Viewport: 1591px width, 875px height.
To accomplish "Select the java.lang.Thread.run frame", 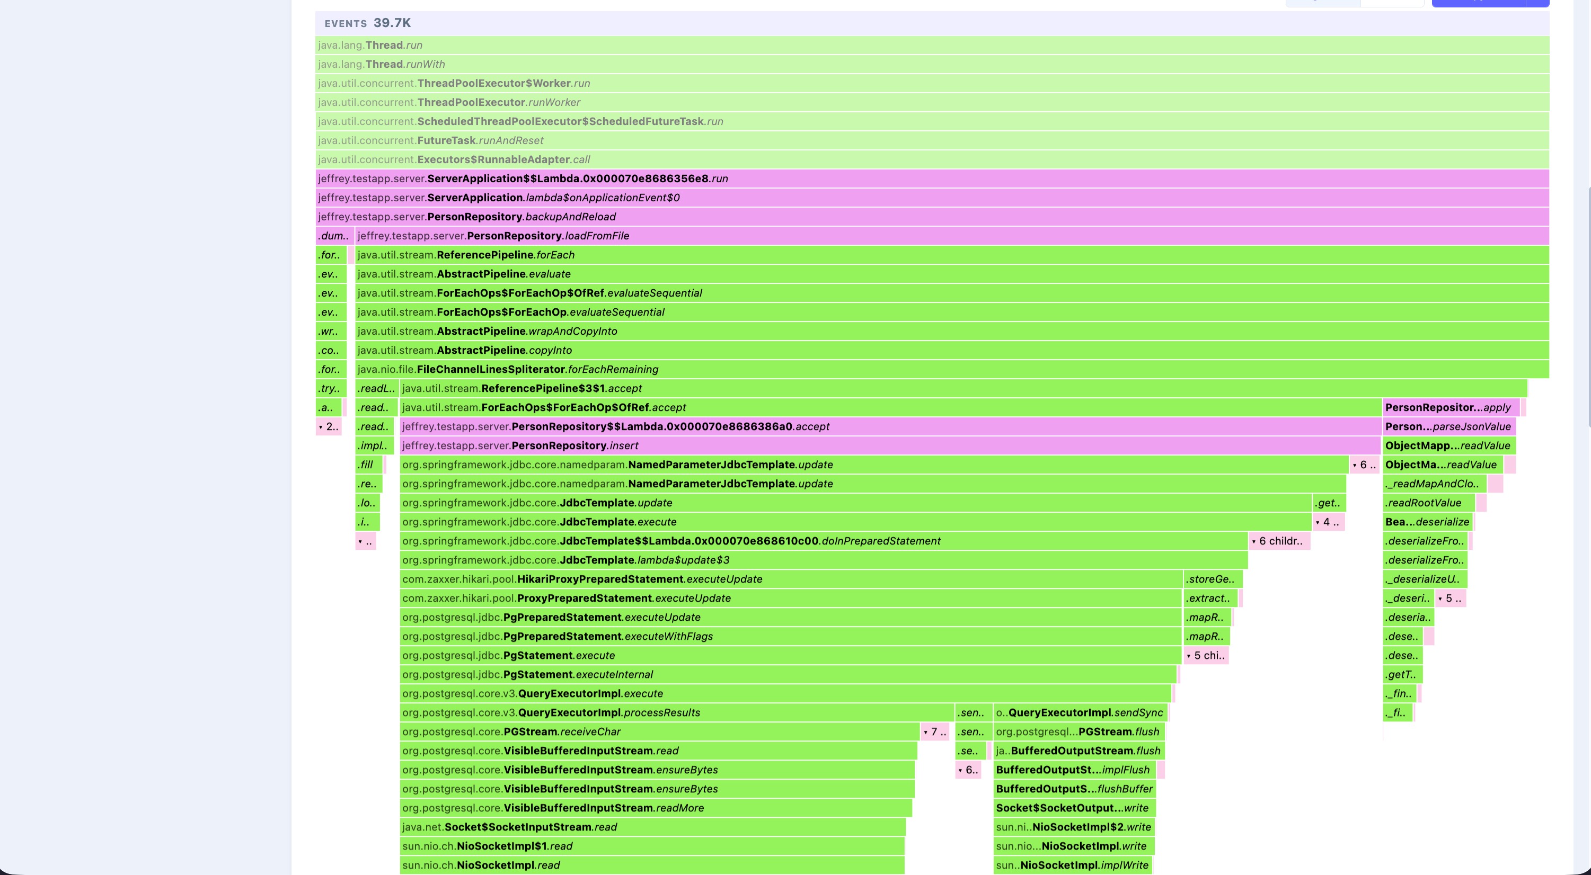I will pos(932,45).
